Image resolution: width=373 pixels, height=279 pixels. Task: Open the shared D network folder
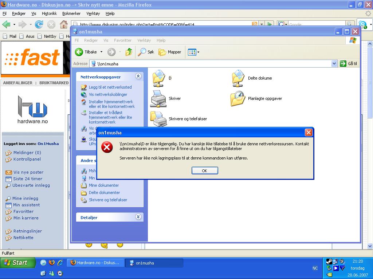click(162, 78)
